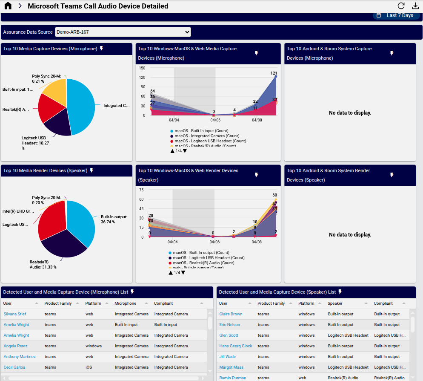Screen dimensions: 423x381
Task: Toggle macOS - Built-In input legend series
Action: pos(199,131)
